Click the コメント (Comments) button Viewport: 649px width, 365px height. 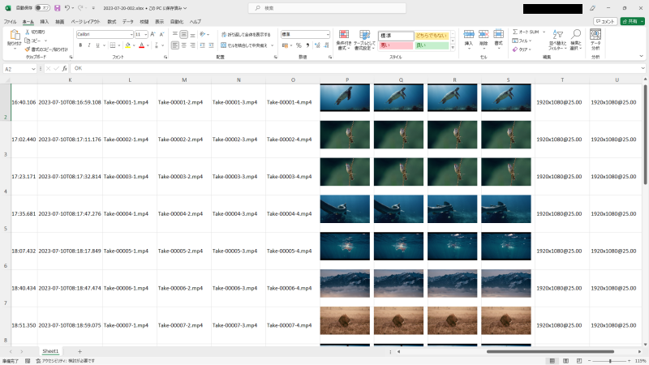pos(605,22)
